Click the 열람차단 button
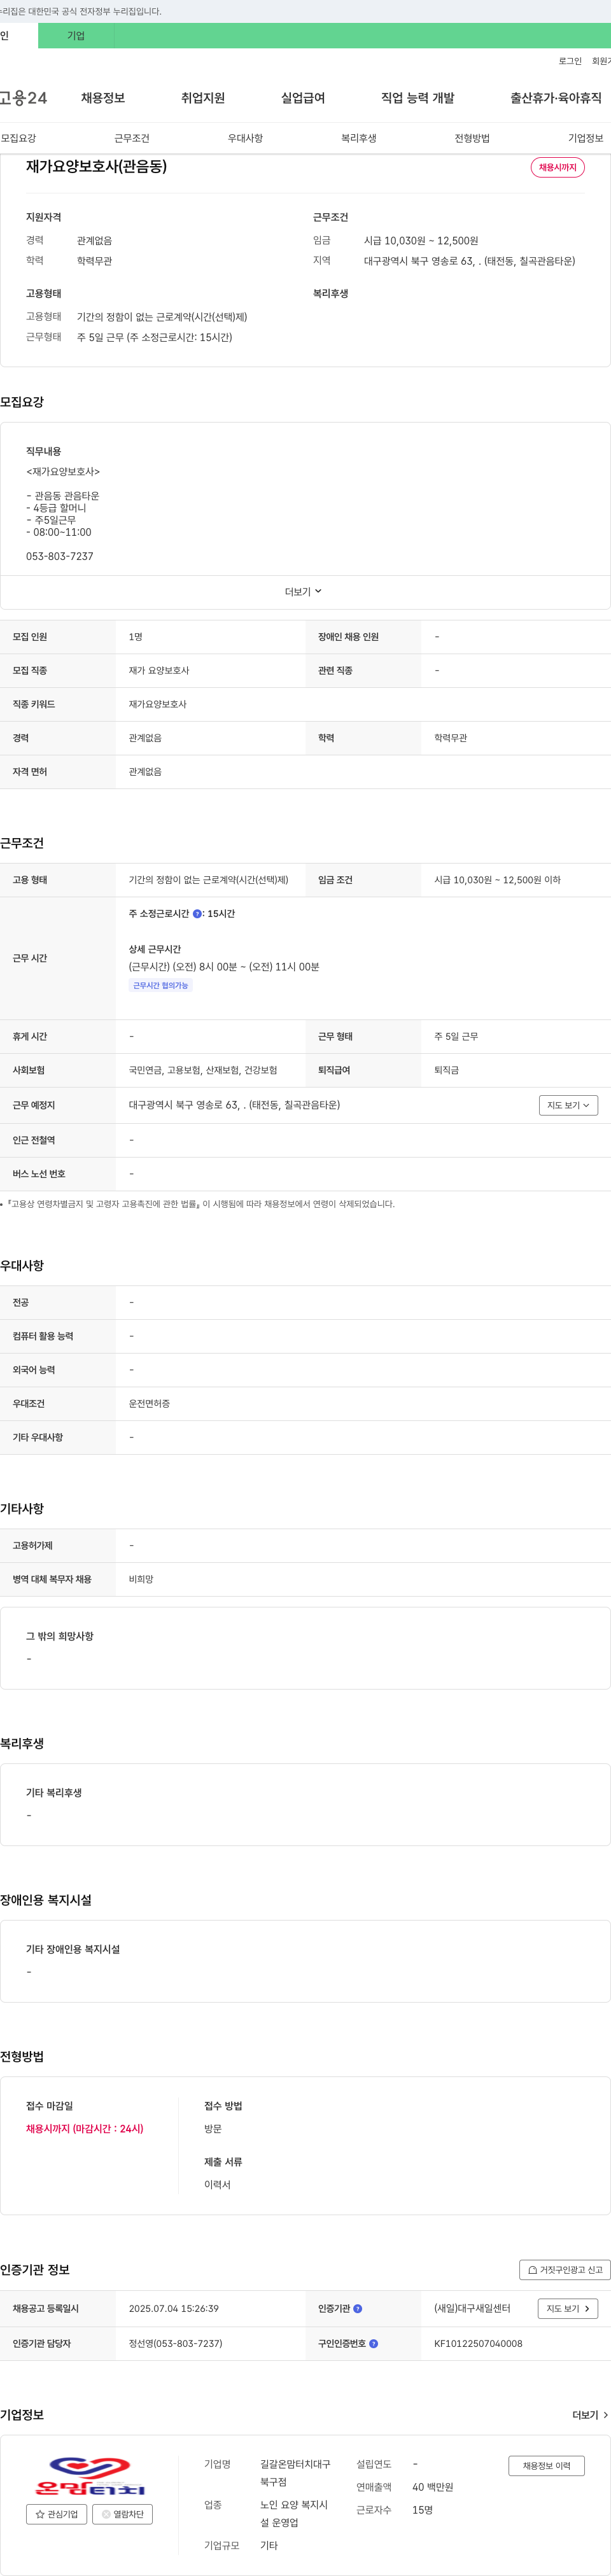The width and height of the screenshot is (611, 2576). (x=122, y=2514)
